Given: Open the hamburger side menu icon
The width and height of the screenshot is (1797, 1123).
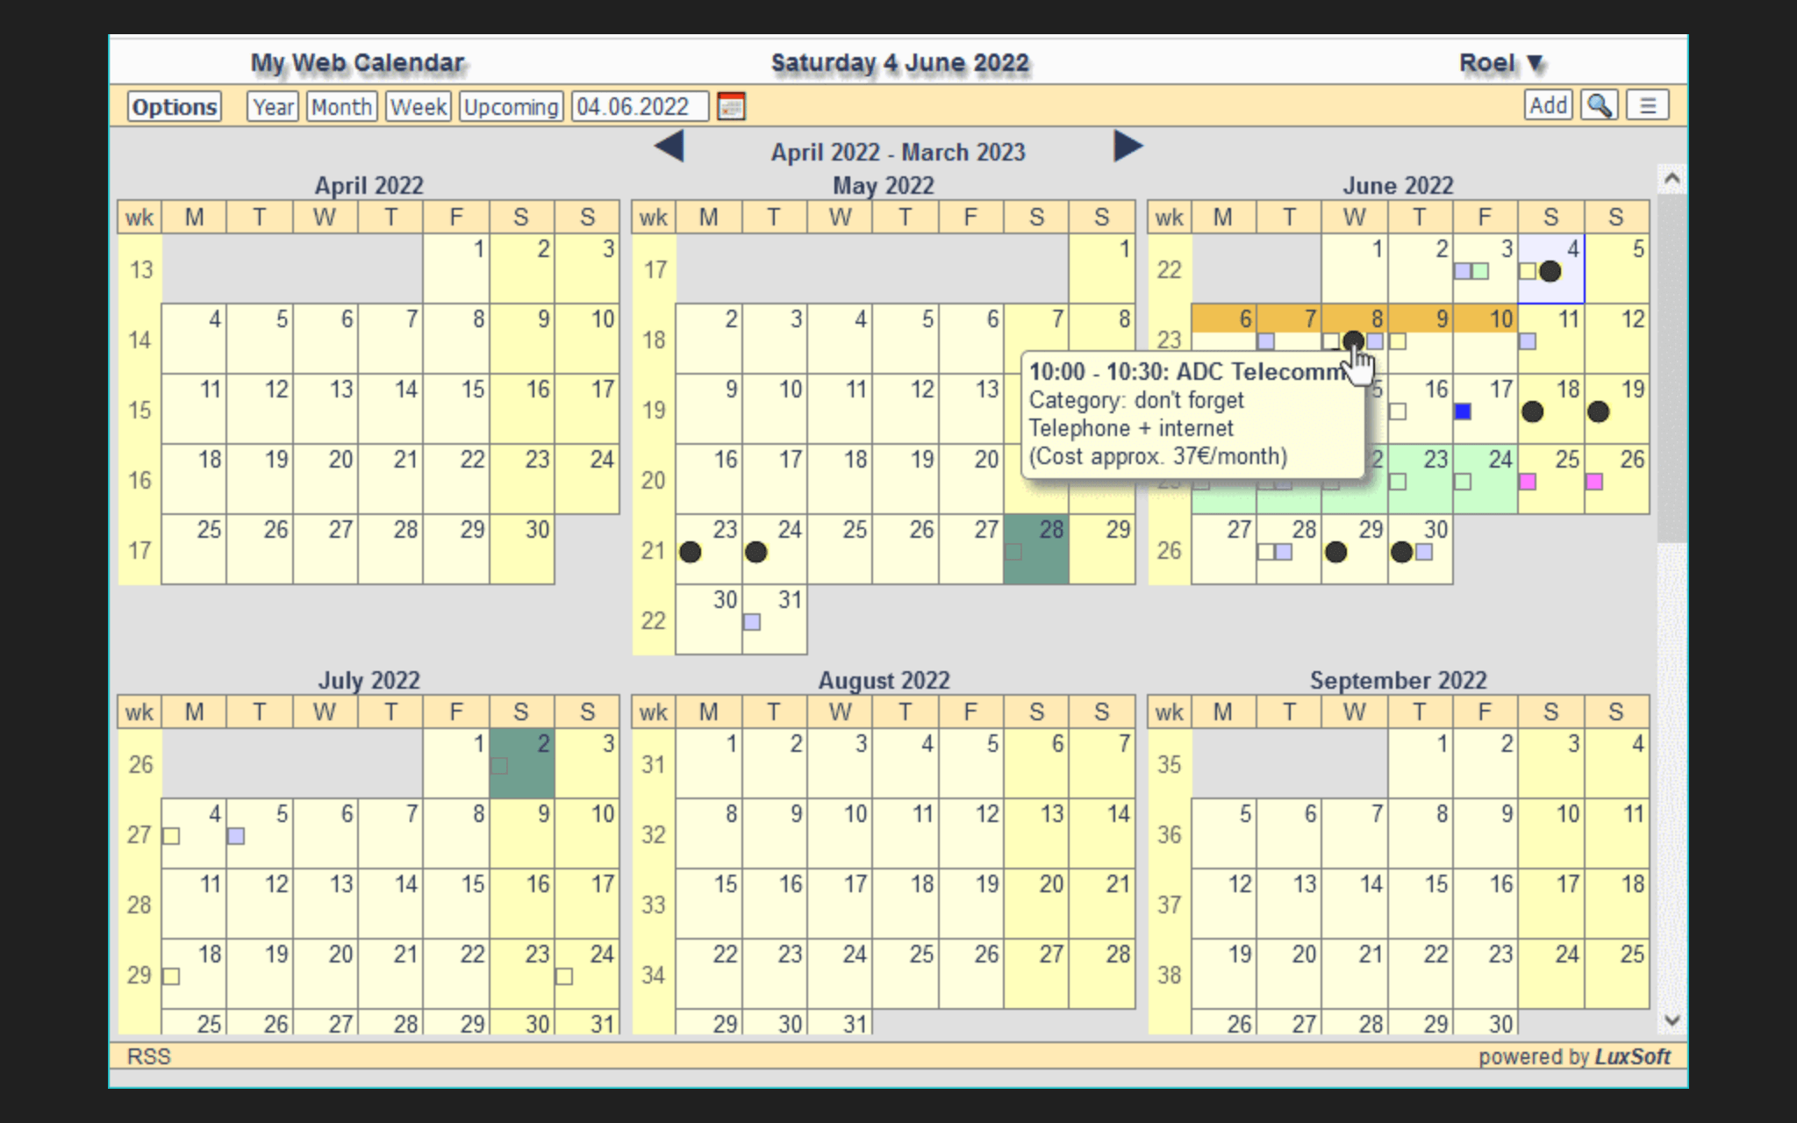Looking at the screenshot, I should pyautogui.click(x=1647, y=106).
